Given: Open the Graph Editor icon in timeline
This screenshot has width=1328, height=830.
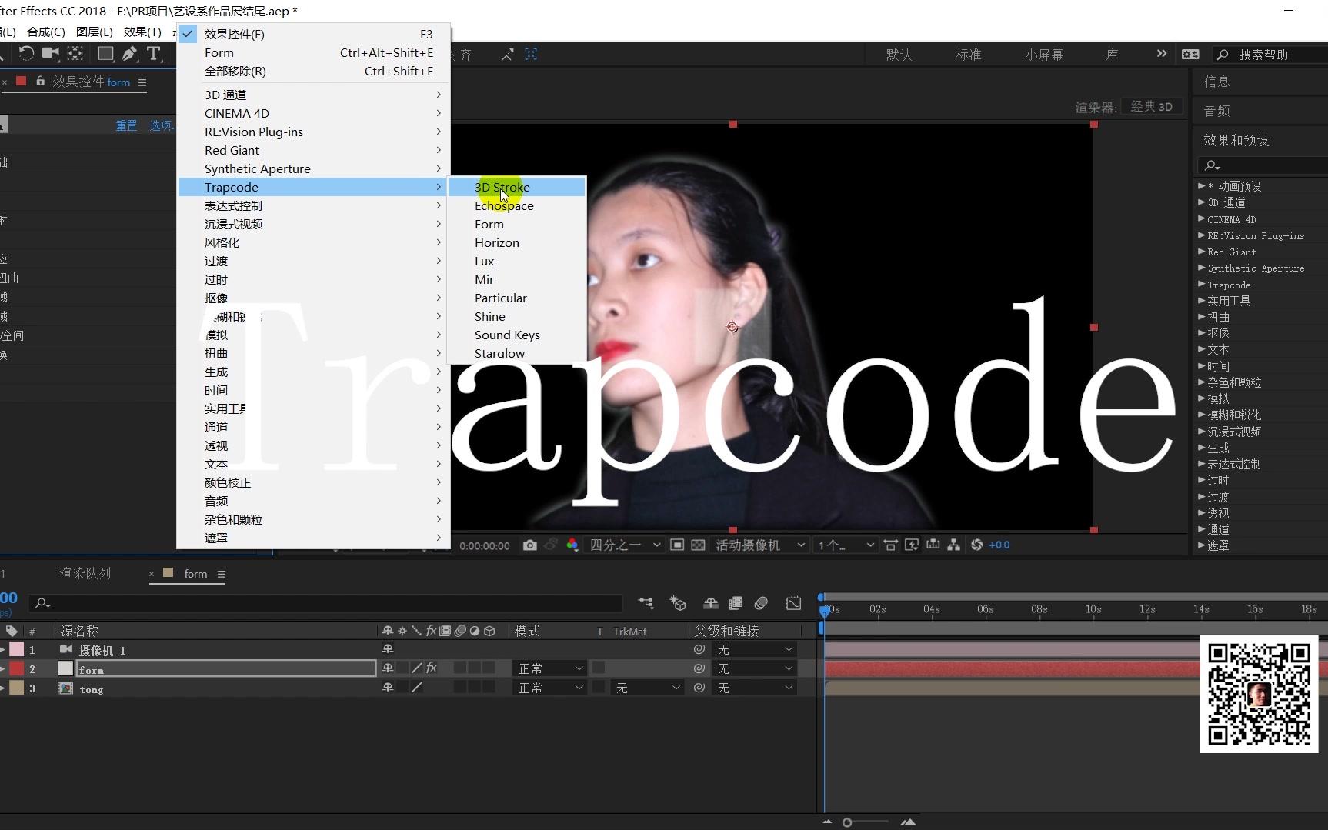Looking at the screenshot, I should (x=793, y=603).
